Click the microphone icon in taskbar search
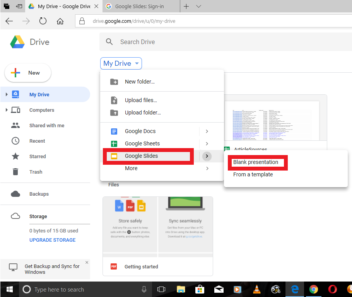 click(144, 289)
